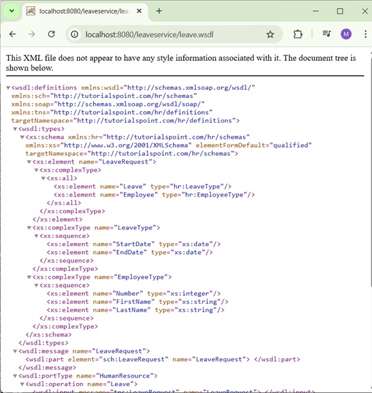The width and height of the screenshot is (372, 393).
Task: Close the browser window
Action: coord(365,11)
